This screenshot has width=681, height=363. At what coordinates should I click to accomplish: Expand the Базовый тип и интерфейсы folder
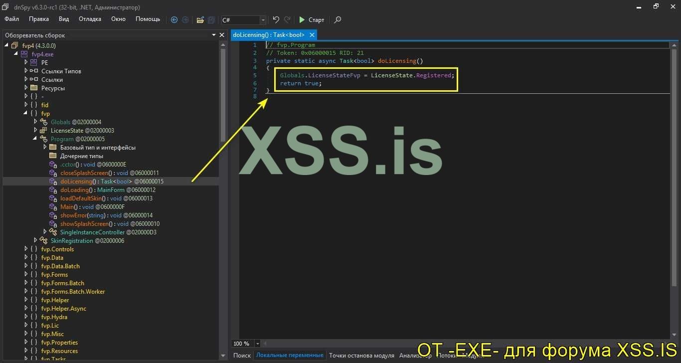pyautogui.click(x=45, y=148)
